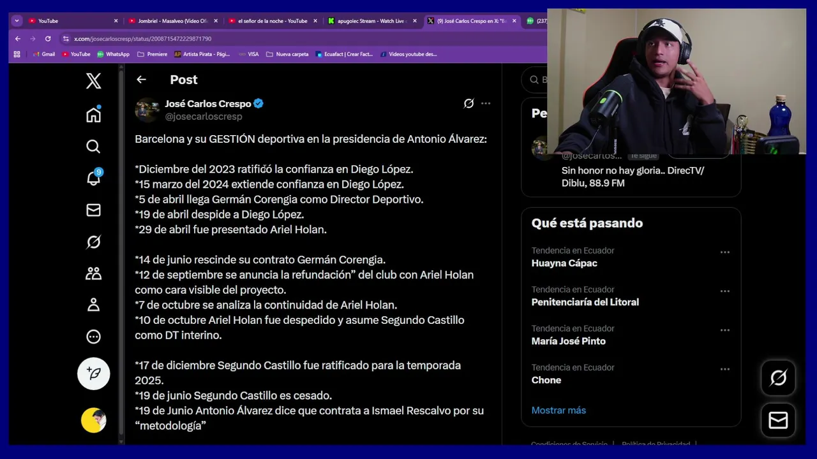Screen dimensions: 817x459
Task: Open floating Messages button
Action: click(778, 420)
